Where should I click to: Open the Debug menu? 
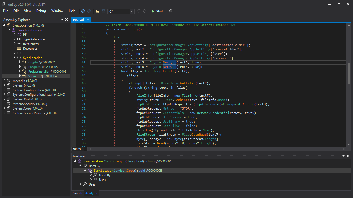(x=41, y=11)
